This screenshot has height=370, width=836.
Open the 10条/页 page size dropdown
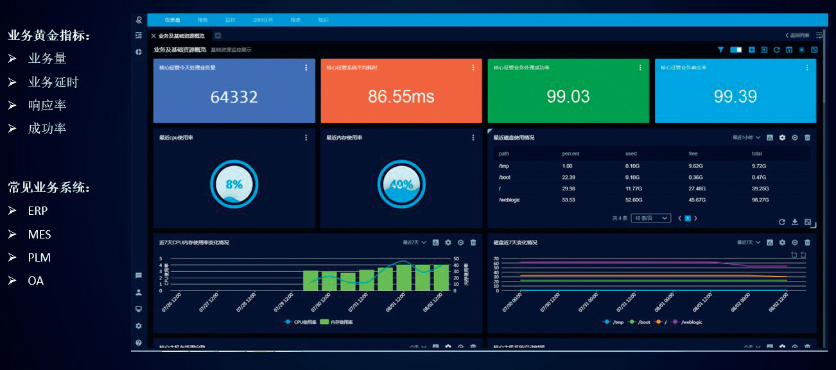point(651,219)
